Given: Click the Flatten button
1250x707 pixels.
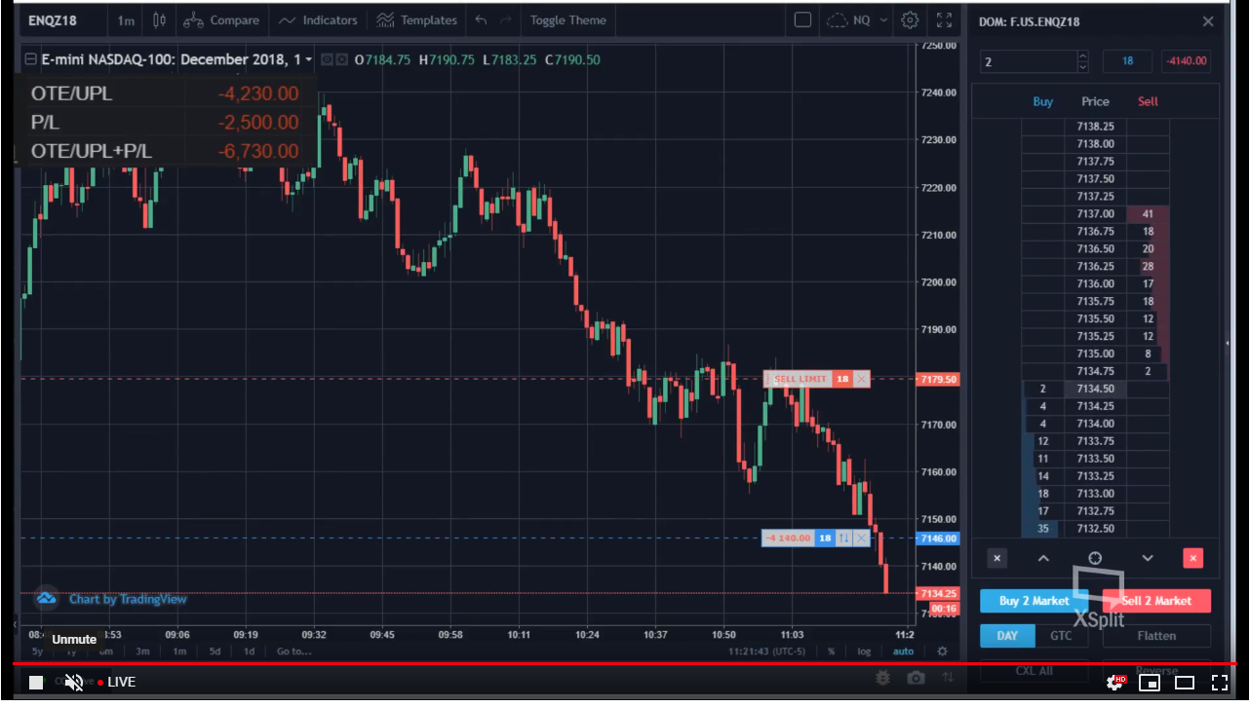Looking at the screenshot, I should (x=1156, y=636).
